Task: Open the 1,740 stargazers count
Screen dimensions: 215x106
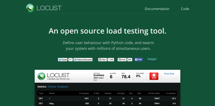Action: [111, 60]
